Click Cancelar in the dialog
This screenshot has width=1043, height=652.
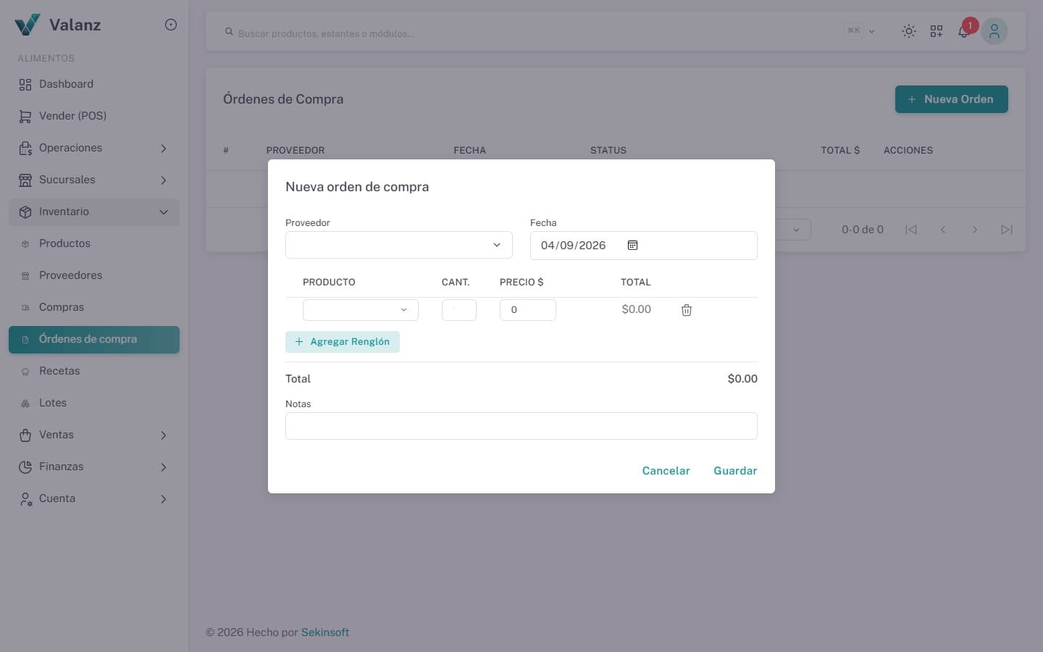click(666, 471)
